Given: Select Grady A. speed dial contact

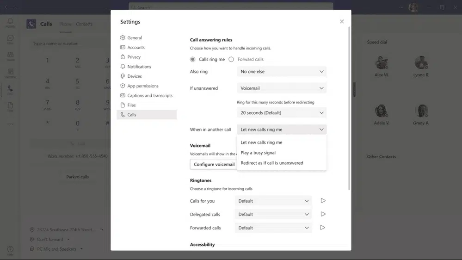Looking at the screenshot, I should [x=421, y=115].
